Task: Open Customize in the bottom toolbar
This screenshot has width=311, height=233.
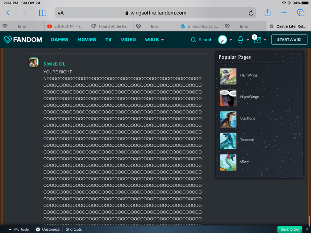Action: coord(48,229)
